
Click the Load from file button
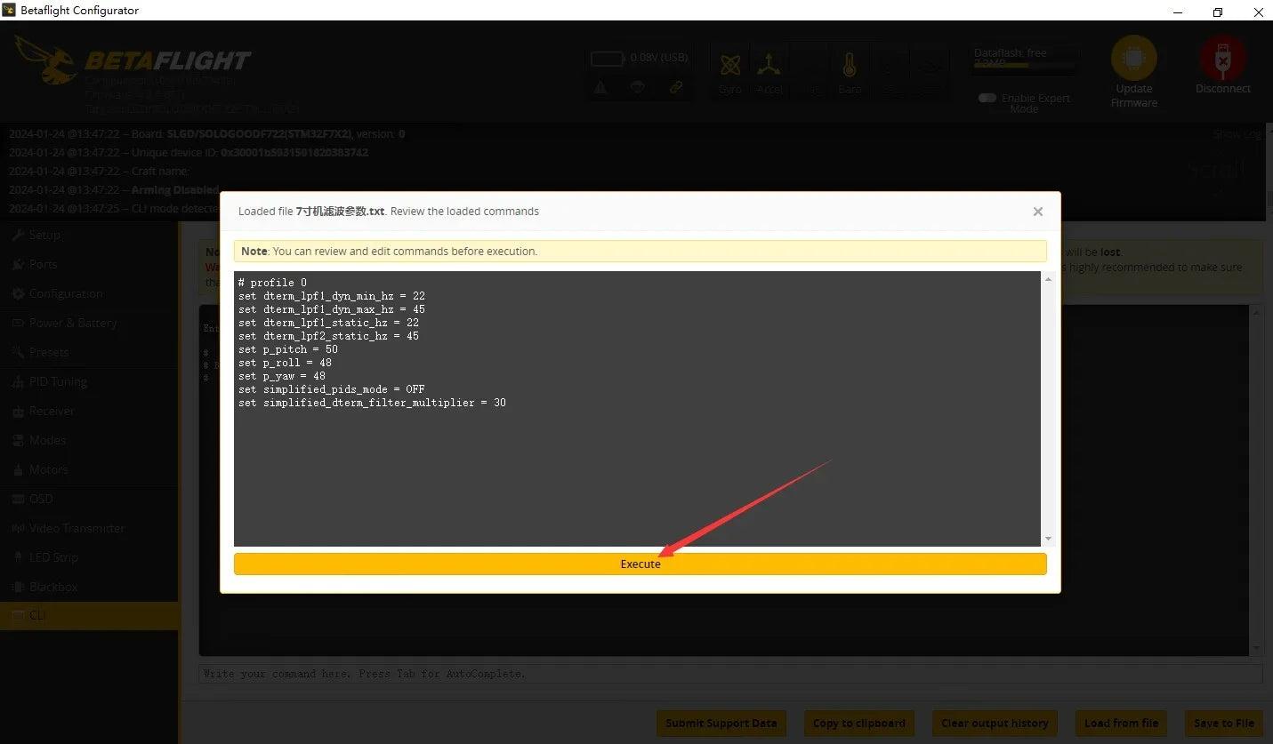click(1121, 723)
